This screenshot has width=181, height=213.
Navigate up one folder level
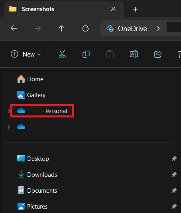(x=61, y=29)
